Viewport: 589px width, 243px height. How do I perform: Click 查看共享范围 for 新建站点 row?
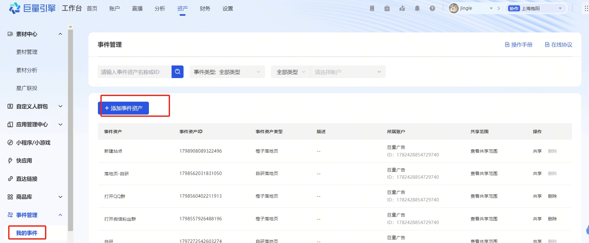click(484, 151)
